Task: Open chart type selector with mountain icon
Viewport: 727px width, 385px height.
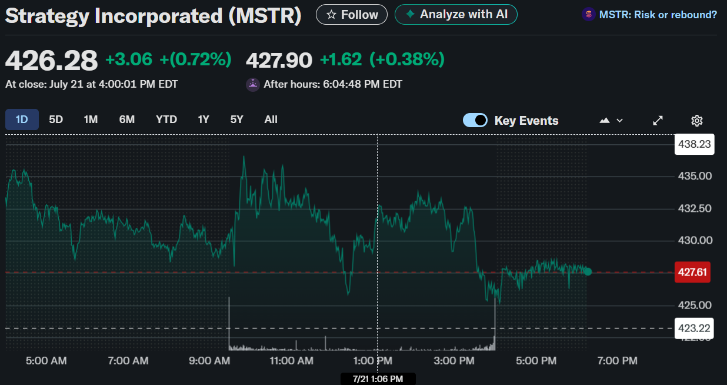Action: 611,121
